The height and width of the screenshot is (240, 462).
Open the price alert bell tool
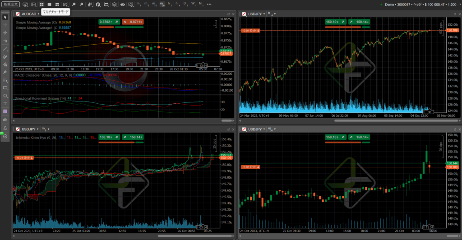[5, 128]
